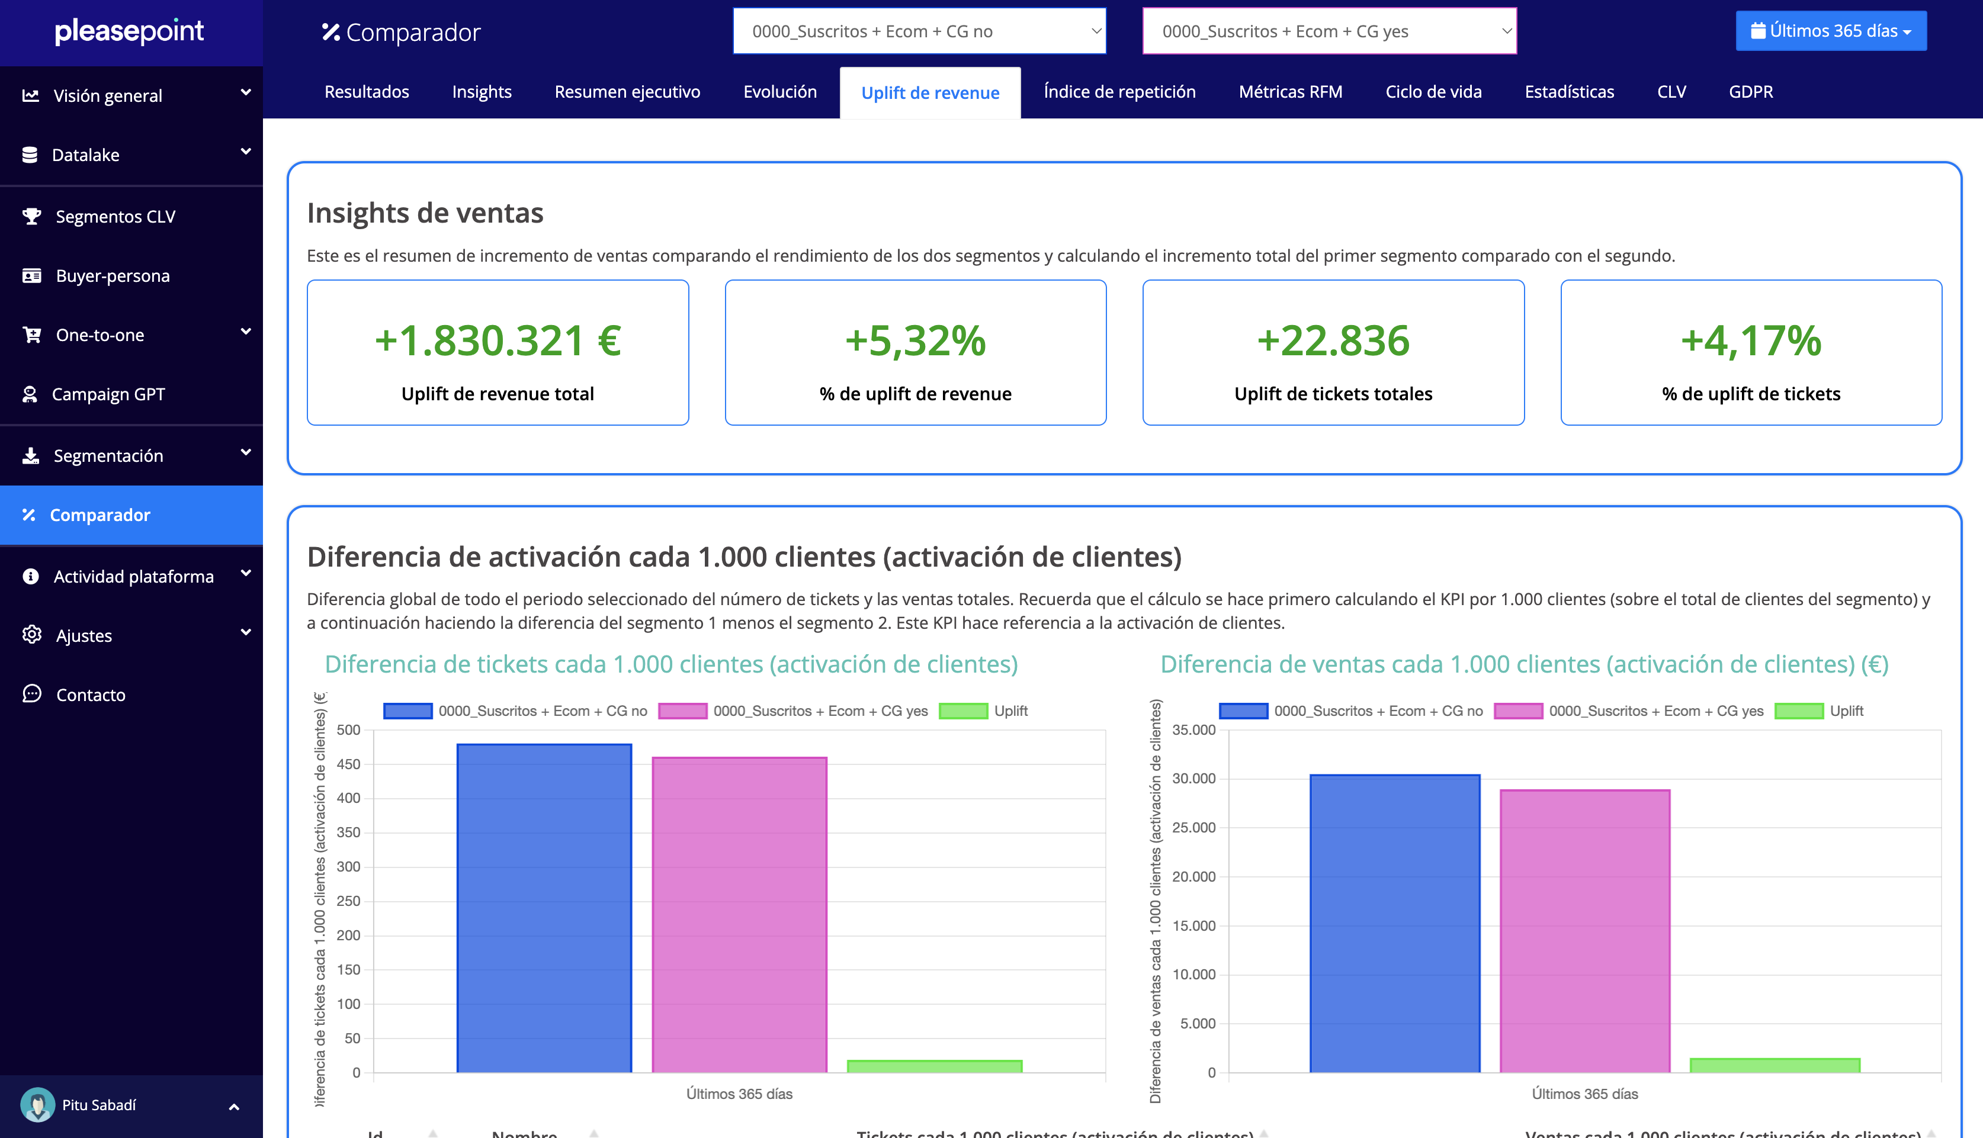Click the Ajustes gear icon
Viewport: 1983px width, 1138px height.
31,635
